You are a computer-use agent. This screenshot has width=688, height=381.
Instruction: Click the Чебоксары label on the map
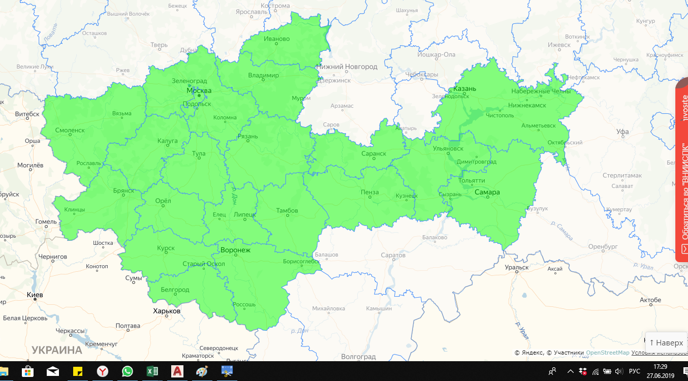[x=421, y=74]
